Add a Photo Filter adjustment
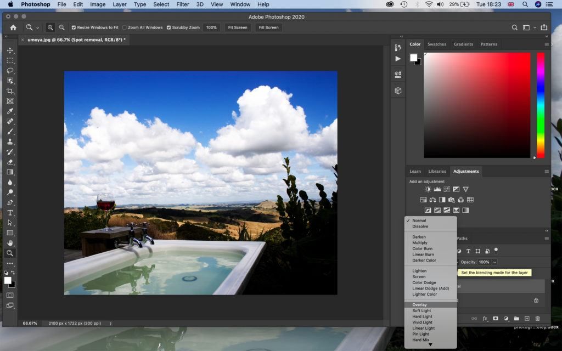Screen dimensions: 562x351 click(451, 200)
